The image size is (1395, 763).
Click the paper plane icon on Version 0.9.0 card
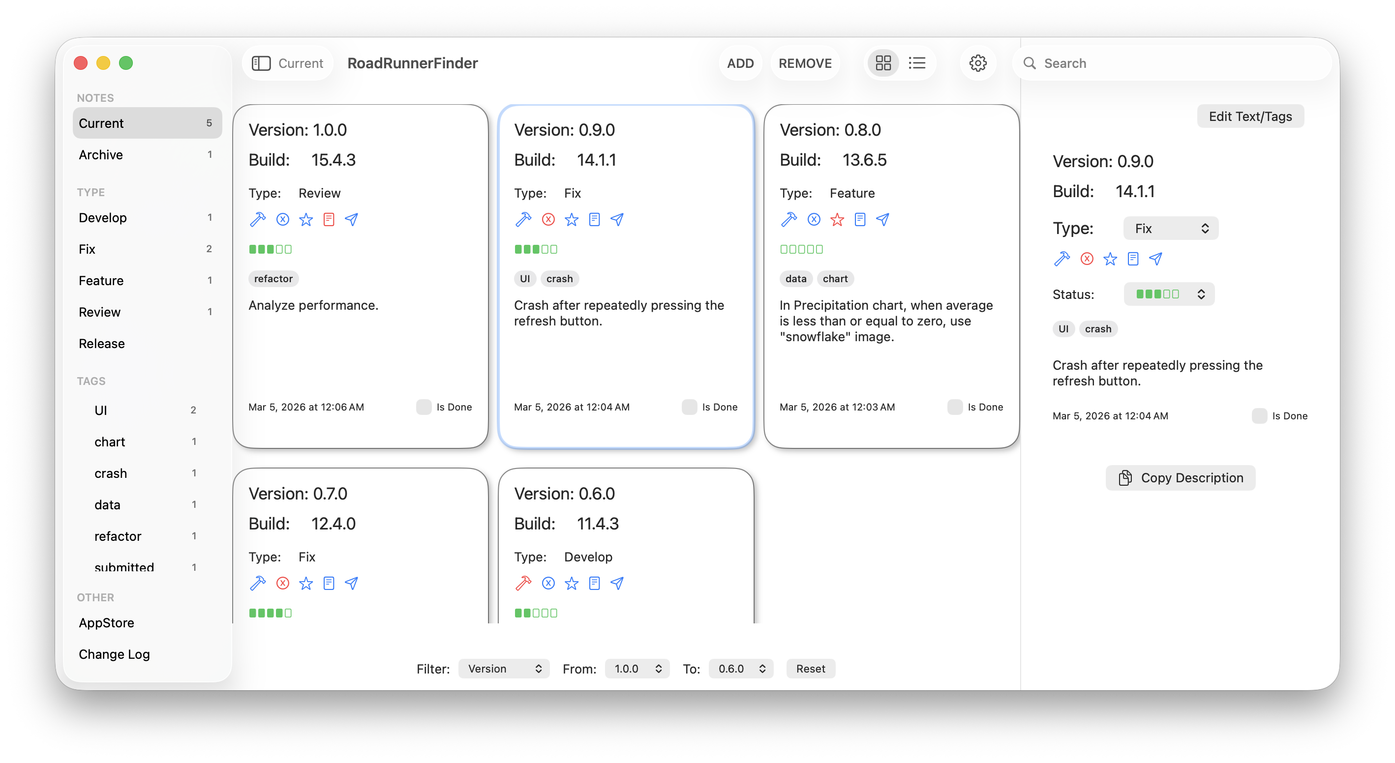pyautogui.click(x=617, y=219)
